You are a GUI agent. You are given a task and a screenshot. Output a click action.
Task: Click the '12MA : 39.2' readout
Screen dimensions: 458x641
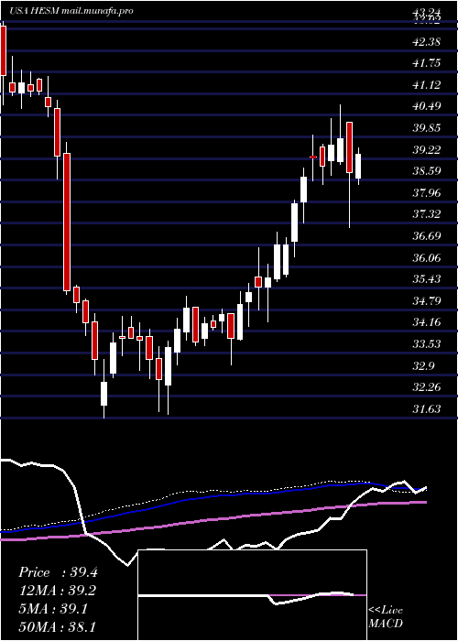pos(58,591)
